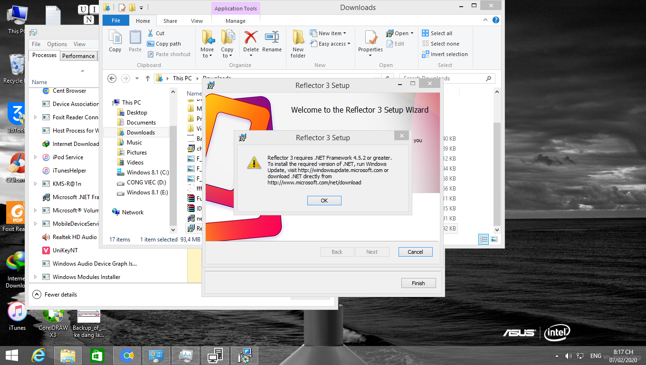The height and width of the screenshot is (365, 646).
Task: Click Select none in the ribbon
Action: 440,44
